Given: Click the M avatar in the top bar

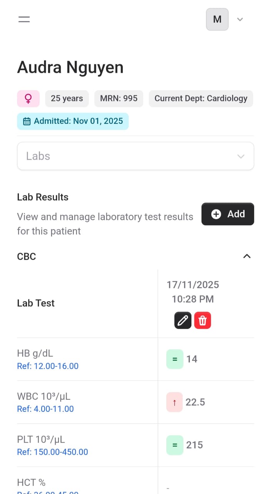Looking at the screenshot, I should pyautogui.click(x=217, y=19).
